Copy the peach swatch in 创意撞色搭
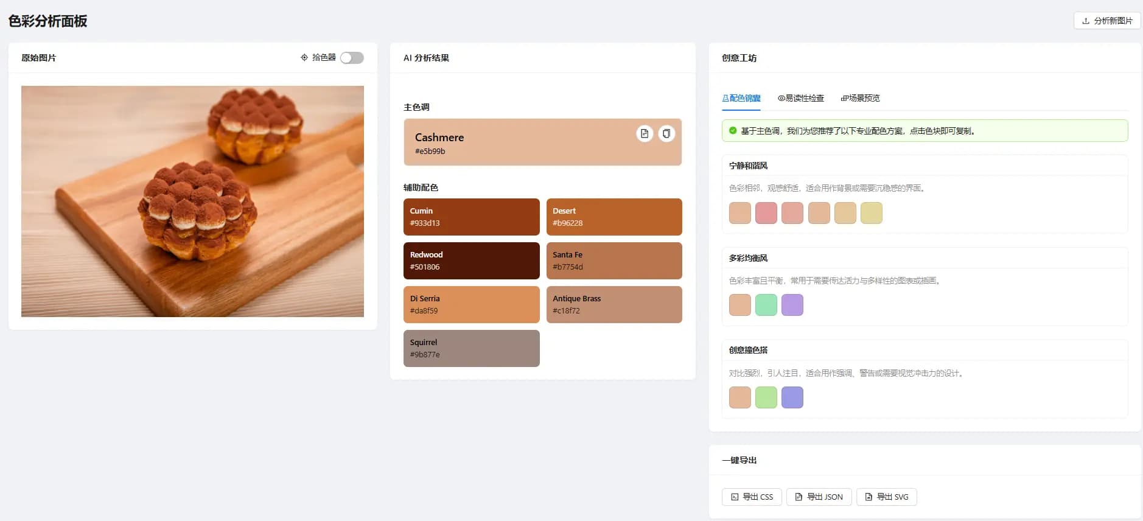The width and height of the screenshot is (1143, 521). tap(740, 397)
